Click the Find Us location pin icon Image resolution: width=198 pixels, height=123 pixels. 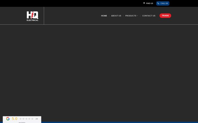pos(144,3)
